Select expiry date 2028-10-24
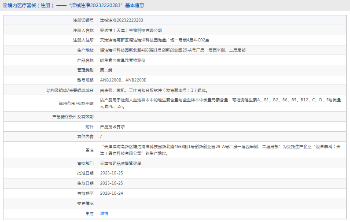Screen dimensions: 350x222 [x=111, y=193]
